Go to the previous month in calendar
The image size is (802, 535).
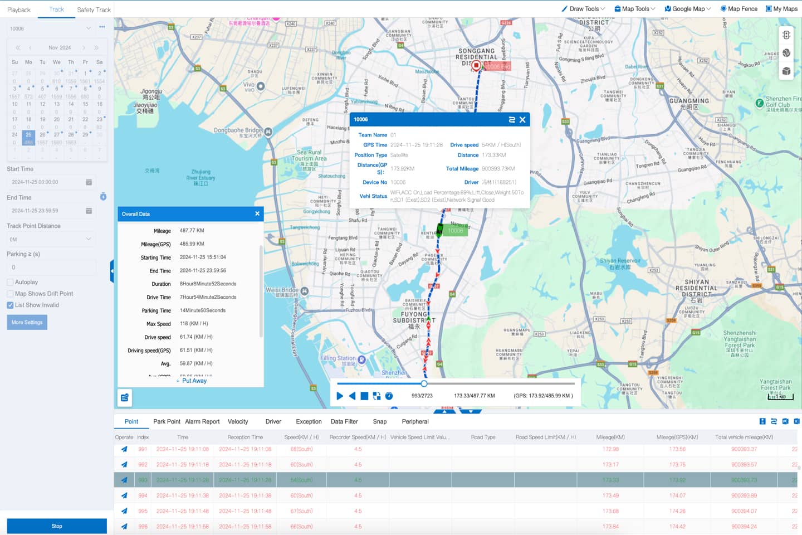30,48
